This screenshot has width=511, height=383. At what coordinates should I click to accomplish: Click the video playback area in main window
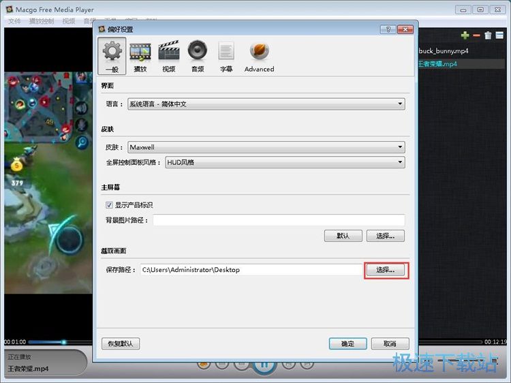(48, 183)
